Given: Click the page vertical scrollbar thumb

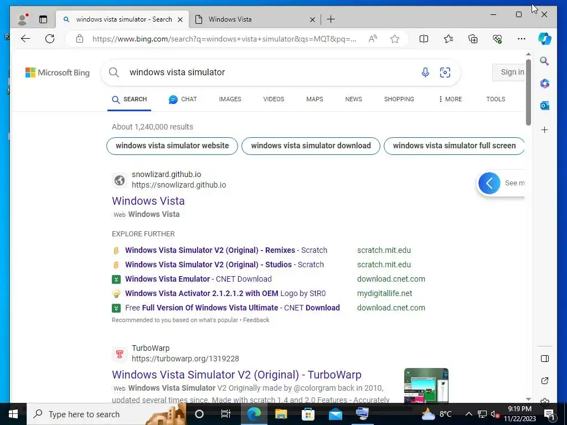Looking at the screenshot, I should click(x=528, y=92).
